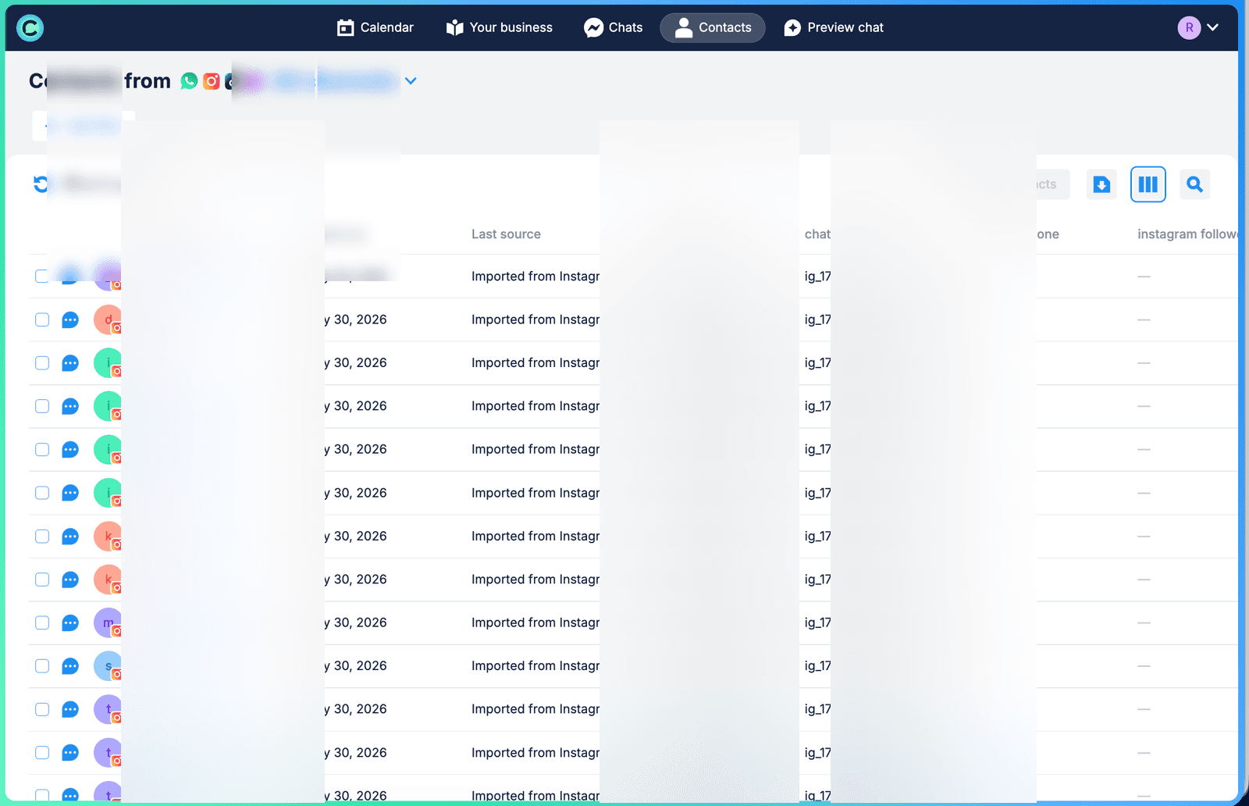Tick checkbox in row with 's' avatar
Image resolution: width=1249 pixels, height=806 pixels.
pyautogui.click(x=42, y=666)
